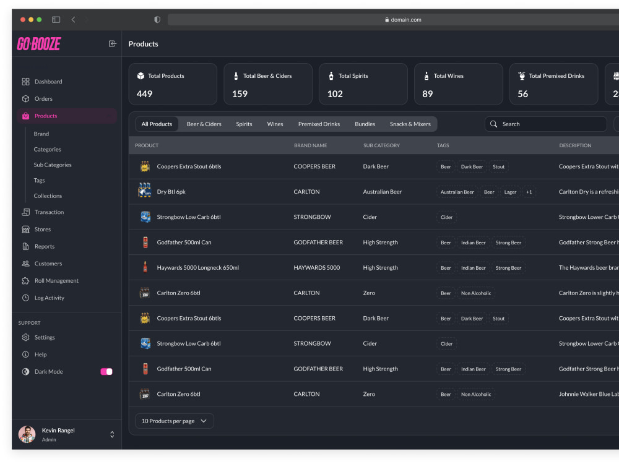Expand the +1 tag on Dry Btl 6pk
Image resolution: width=619 pixels, height=464 pixels.
529,192
